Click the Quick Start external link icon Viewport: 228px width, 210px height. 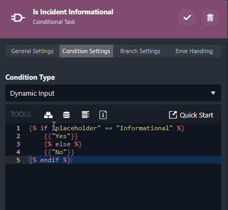(173, 115)
